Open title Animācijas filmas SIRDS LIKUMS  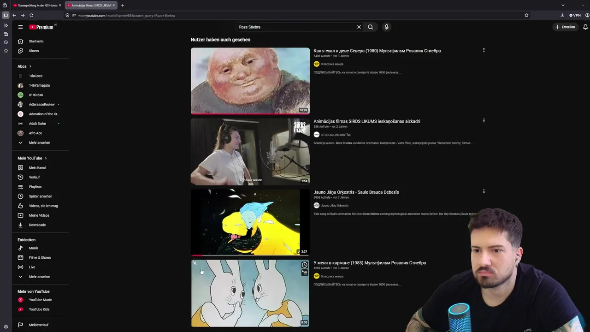click(x=367, y=121)
